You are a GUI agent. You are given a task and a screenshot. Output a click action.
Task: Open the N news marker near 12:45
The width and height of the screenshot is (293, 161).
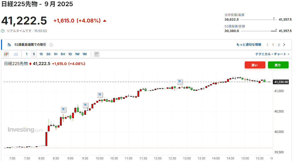click(x=180, y=81)
